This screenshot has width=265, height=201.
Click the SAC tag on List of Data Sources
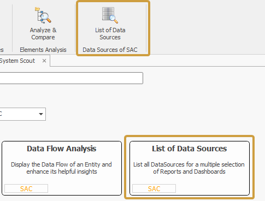click(x=154, y=188)
